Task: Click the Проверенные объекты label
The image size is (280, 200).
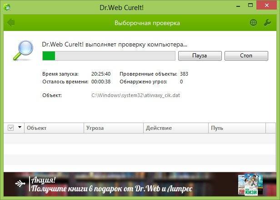Action: click(x=148, y=74)
